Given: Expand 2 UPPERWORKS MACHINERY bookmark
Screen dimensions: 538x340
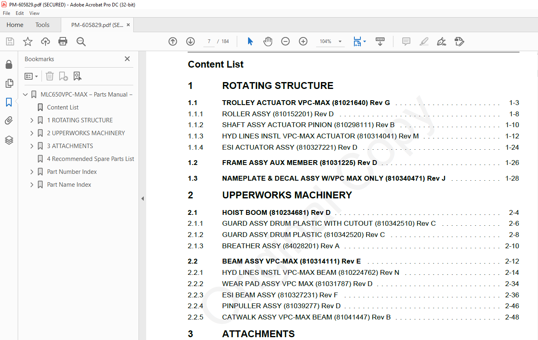Looking at the screenshot, I should (x=32, y=133).
